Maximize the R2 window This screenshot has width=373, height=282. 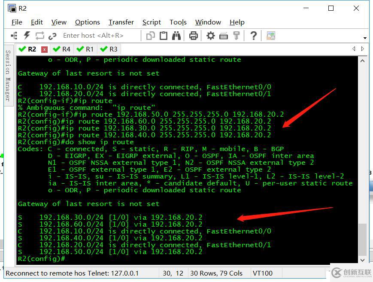click(x=331, y=8)
